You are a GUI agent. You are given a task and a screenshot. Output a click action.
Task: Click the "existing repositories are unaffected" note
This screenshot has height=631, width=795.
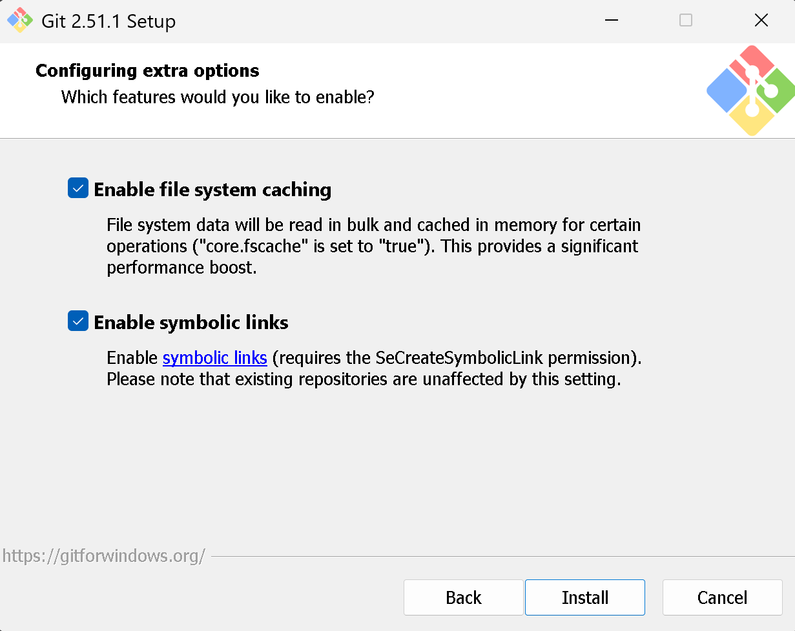pyautogui.click(x=364, y=379)
